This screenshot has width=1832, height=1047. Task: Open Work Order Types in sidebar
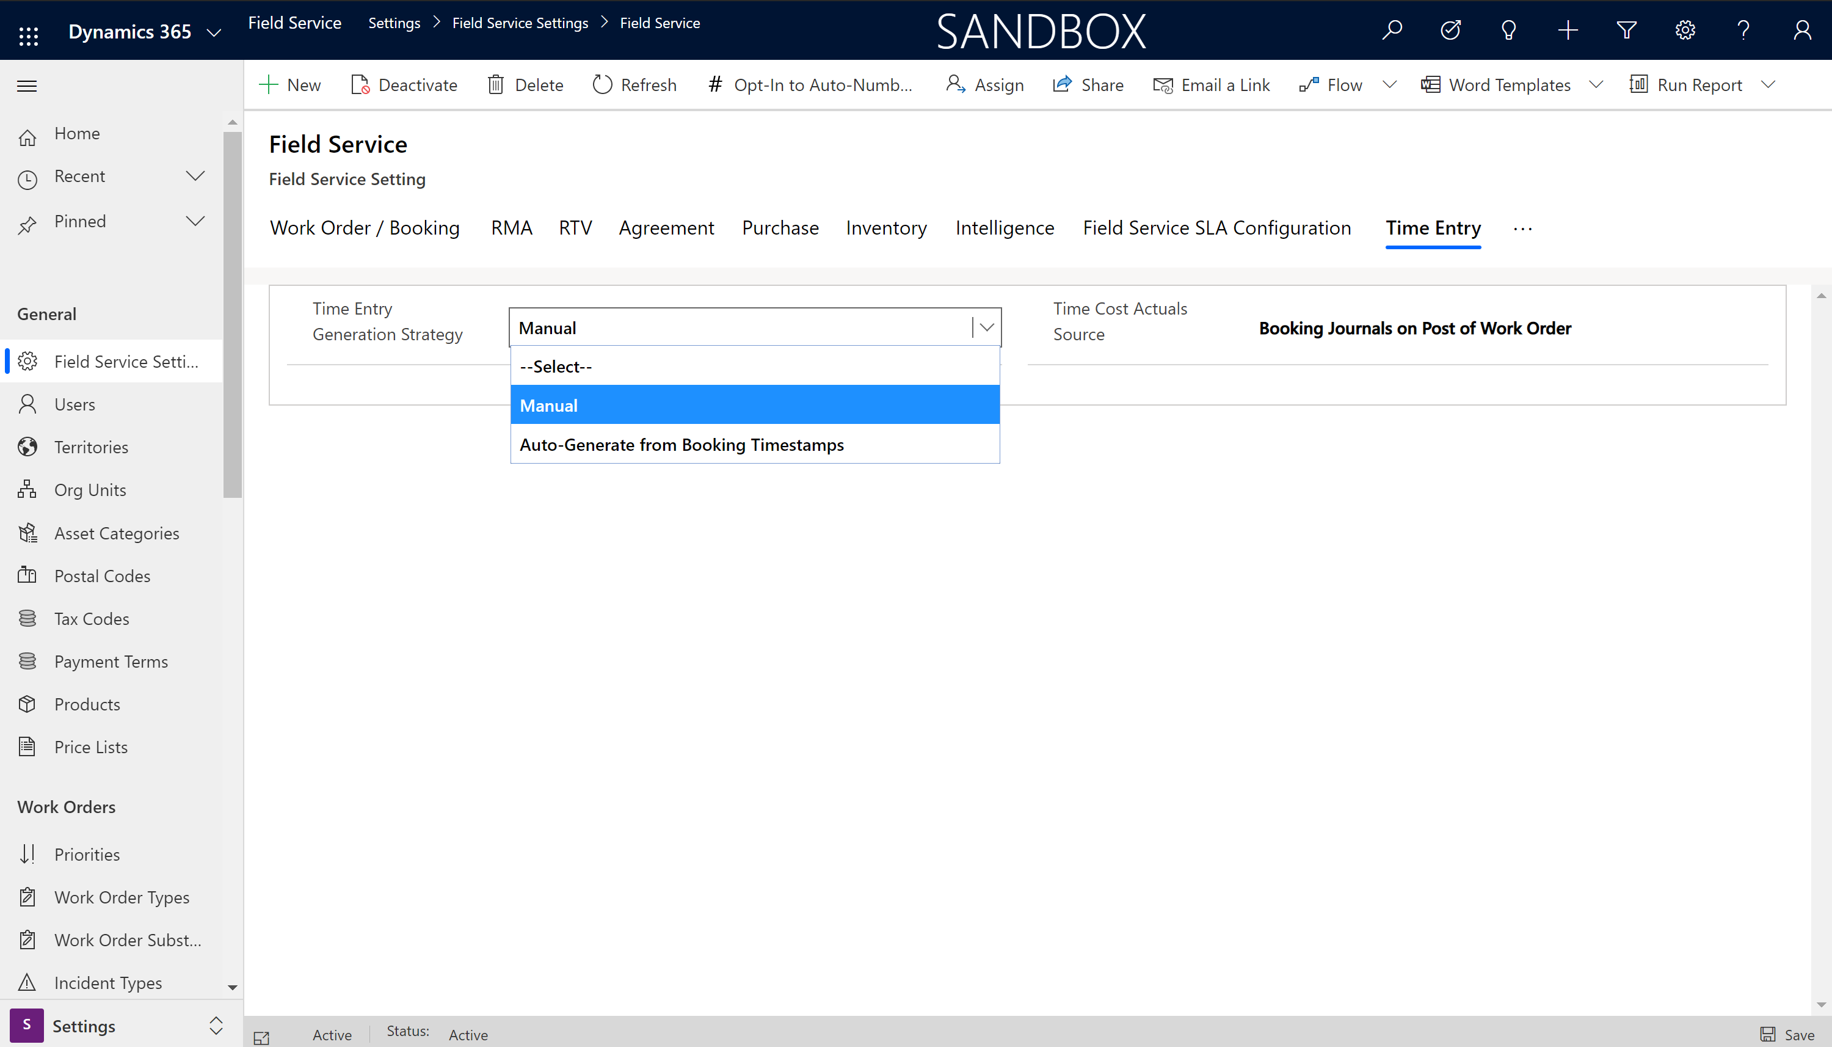click(111, 897)
